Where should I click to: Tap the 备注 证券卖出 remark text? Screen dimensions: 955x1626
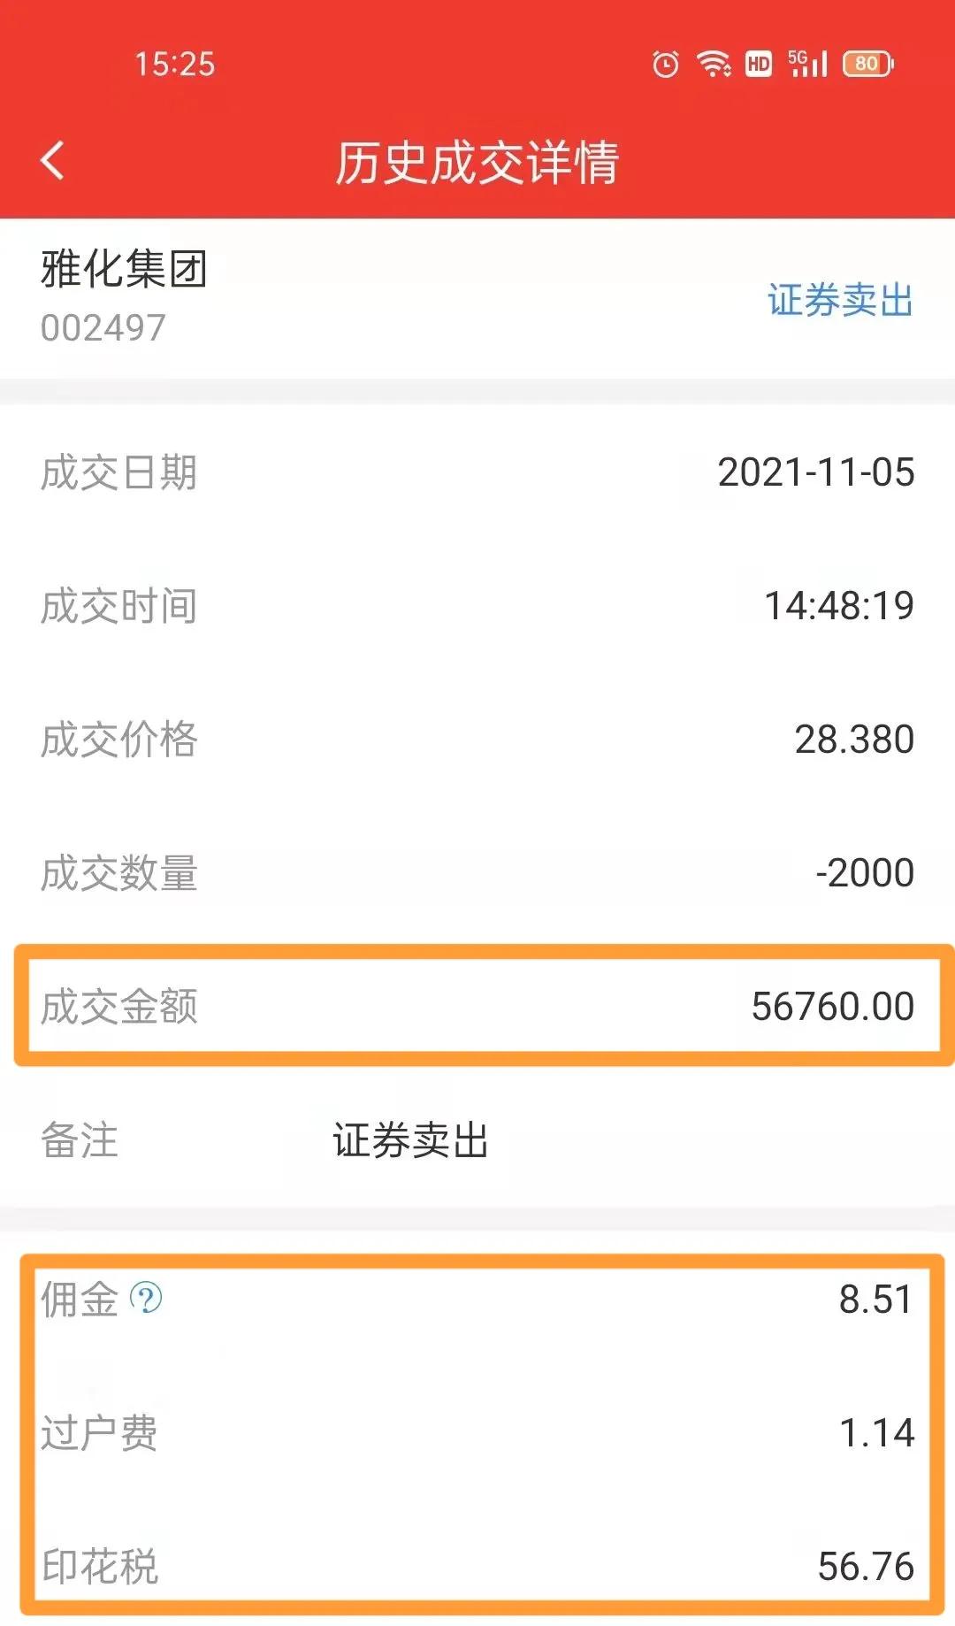(x=410, y=1140)
